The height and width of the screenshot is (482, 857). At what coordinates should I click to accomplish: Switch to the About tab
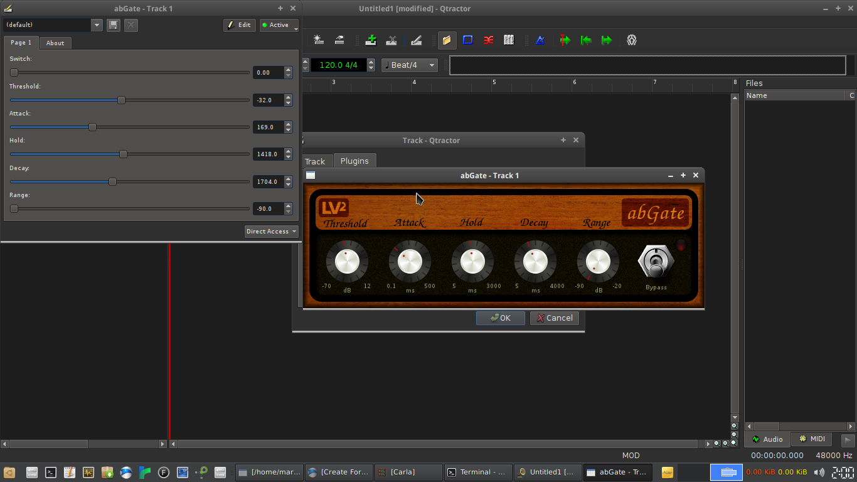pos(55,43)
